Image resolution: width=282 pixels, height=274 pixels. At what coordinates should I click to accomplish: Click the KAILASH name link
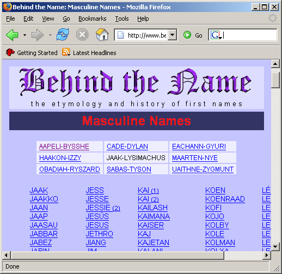click(x=152, y=208)
